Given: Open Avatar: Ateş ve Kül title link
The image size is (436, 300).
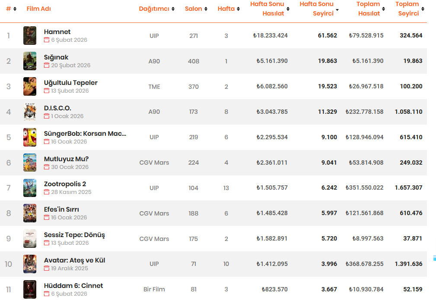Looking at the screenshot, I should 74,260.
